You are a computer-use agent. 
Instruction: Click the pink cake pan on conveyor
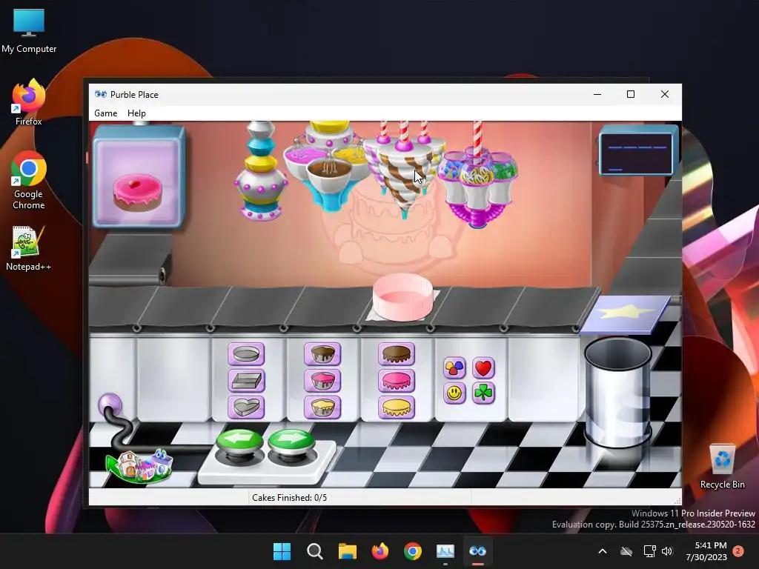(402, 296)
